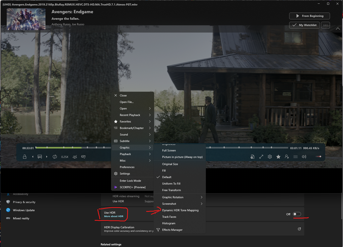Click the favorites star in control bar

[x=278, y=157]
